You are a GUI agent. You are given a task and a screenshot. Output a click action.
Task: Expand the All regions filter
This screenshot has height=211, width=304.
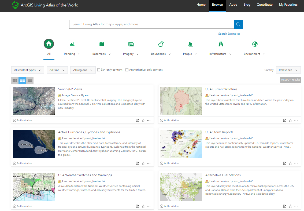coord(83,70)
